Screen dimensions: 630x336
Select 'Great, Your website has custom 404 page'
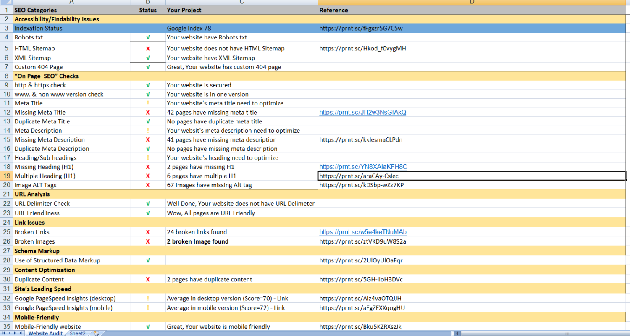[x=241, y=67]
